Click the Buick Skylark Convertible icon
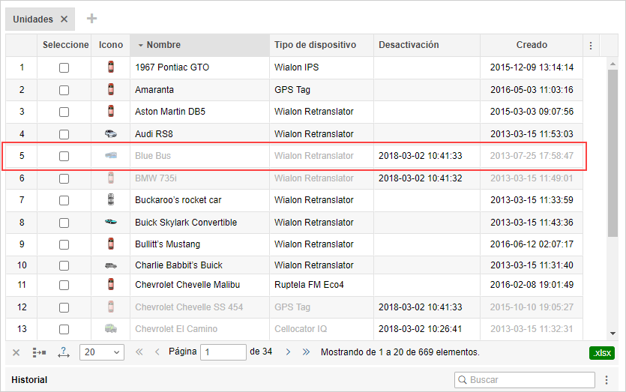Screen dimensions: 626x392 coord(111,223)
